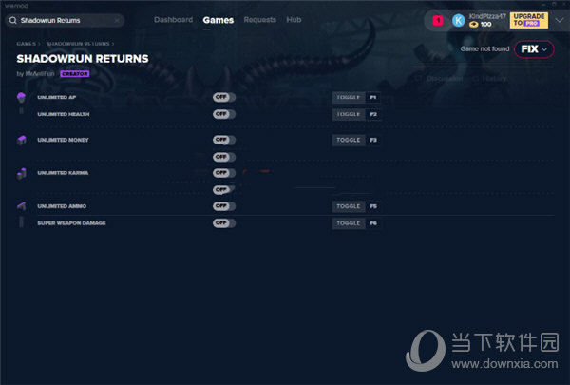Viewport: 570px width, 385px height.
Task: Click the 100 coin balance text
Action: click(x=485, y=25)
